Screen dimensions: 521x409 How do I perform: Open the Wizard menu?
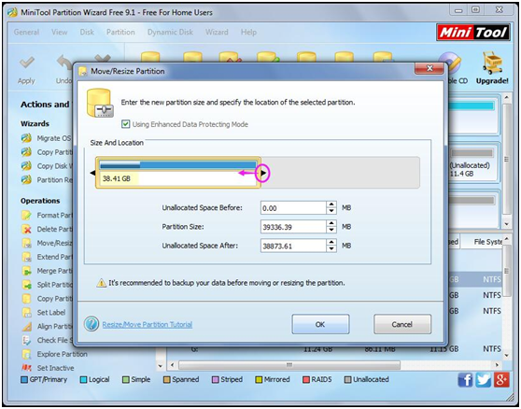217,33
